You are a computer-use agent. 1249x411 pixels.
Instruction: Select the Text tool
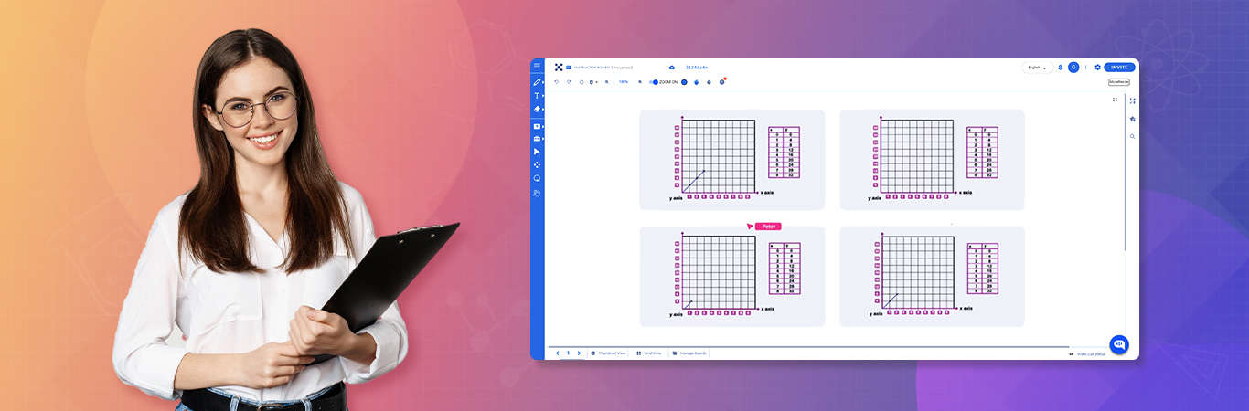click(x=537, y=96)
